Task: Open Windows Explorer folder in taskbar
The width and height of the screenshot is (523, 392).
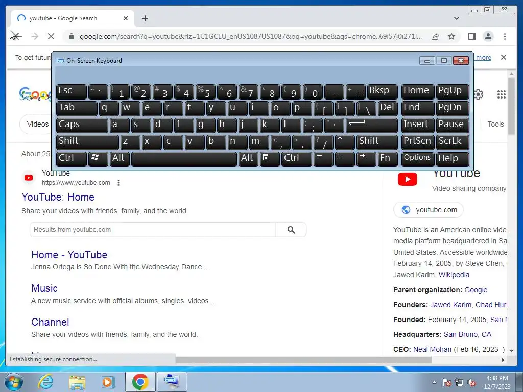Action: (x=77, y=382)
